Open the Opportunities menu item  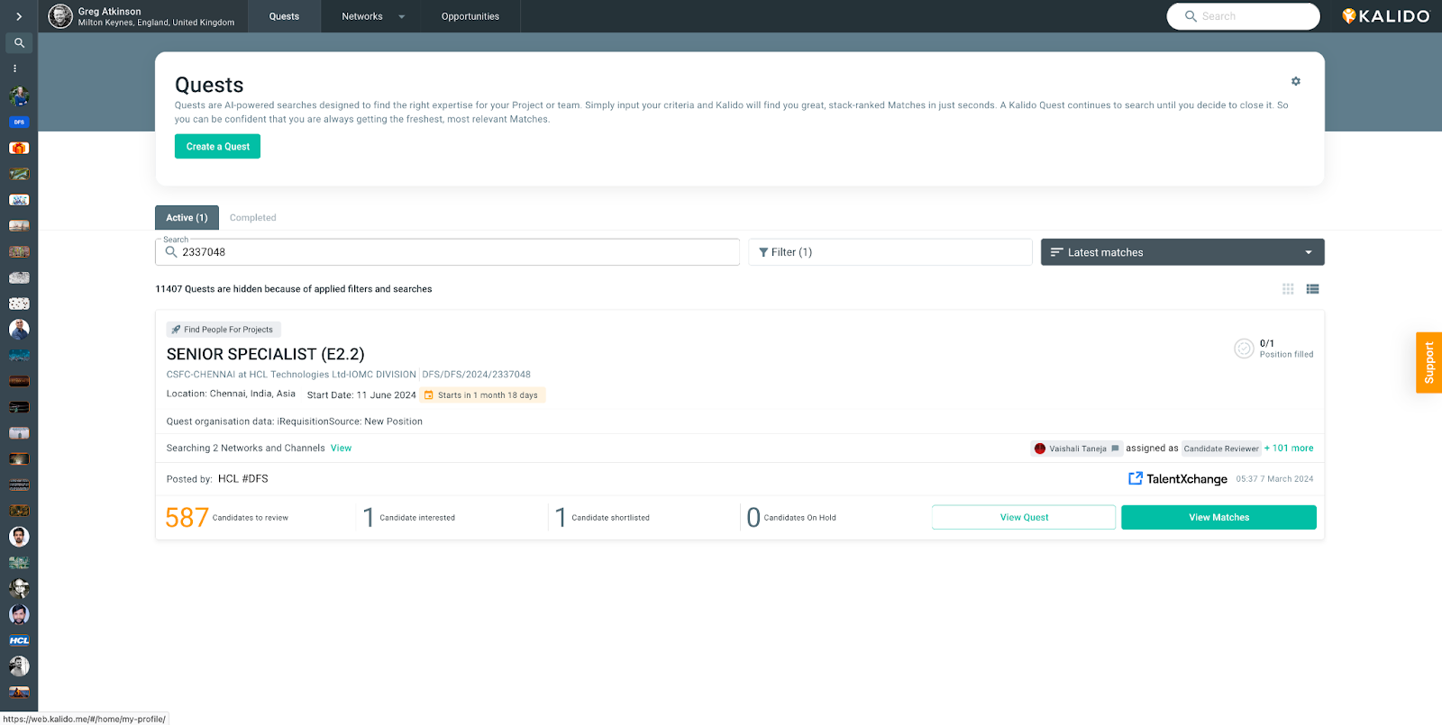470,16
